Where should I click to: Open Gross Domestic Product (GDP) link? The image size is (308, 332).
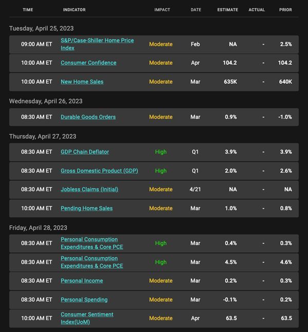[100, 171]
